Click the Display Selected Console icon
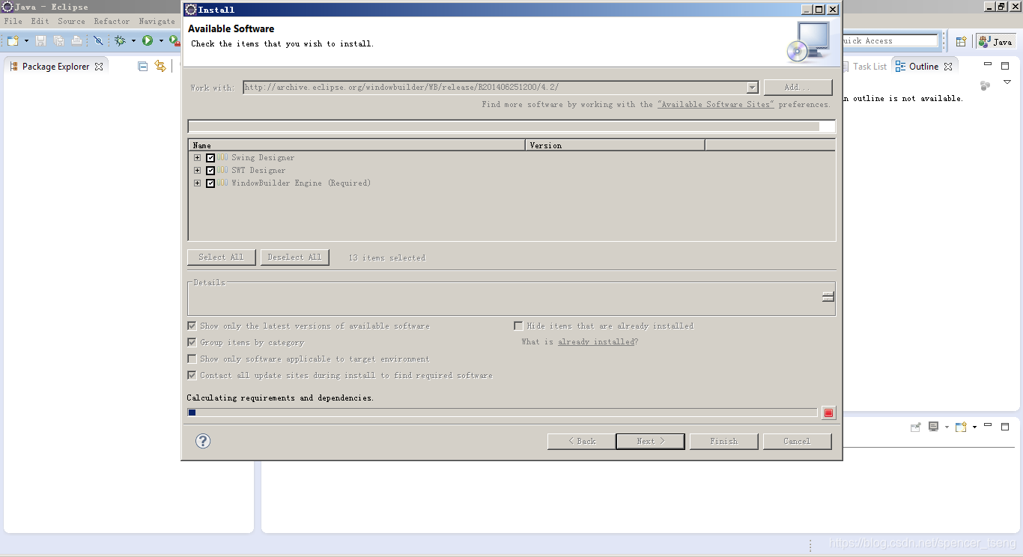Image resolution: width=1023 pixels, height=557 pixels. 933,427
